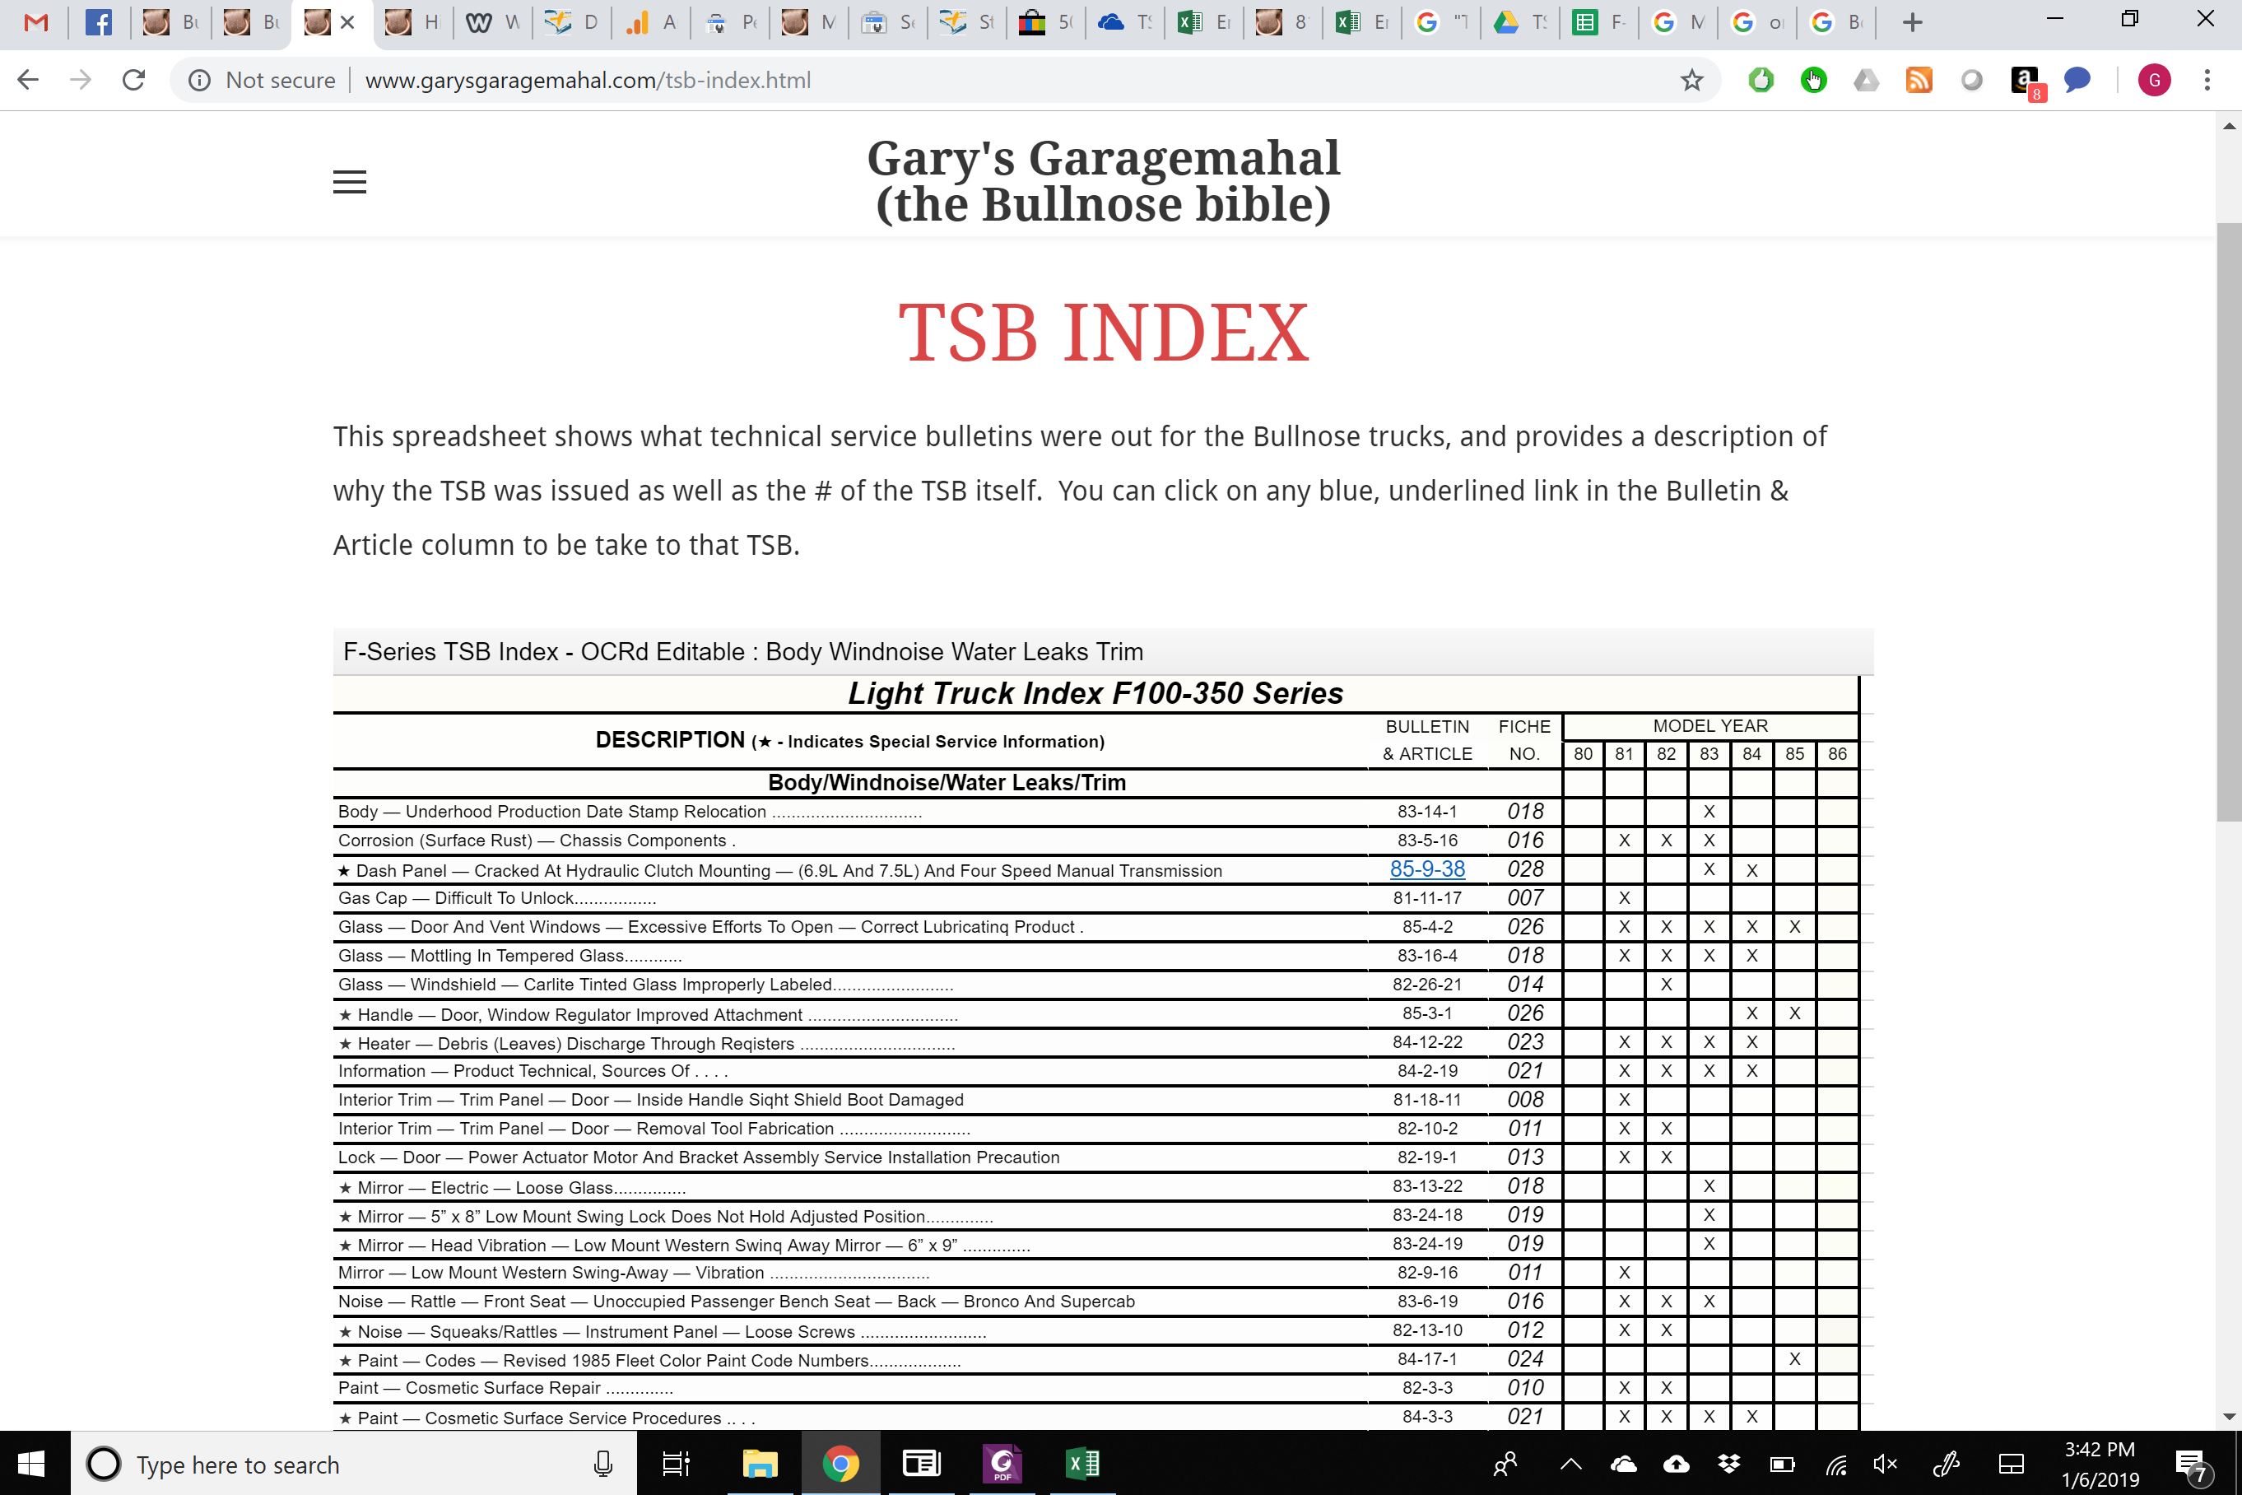Reload the current page
Viewport: 2242px width, 1495px height.
click(133, 80)
